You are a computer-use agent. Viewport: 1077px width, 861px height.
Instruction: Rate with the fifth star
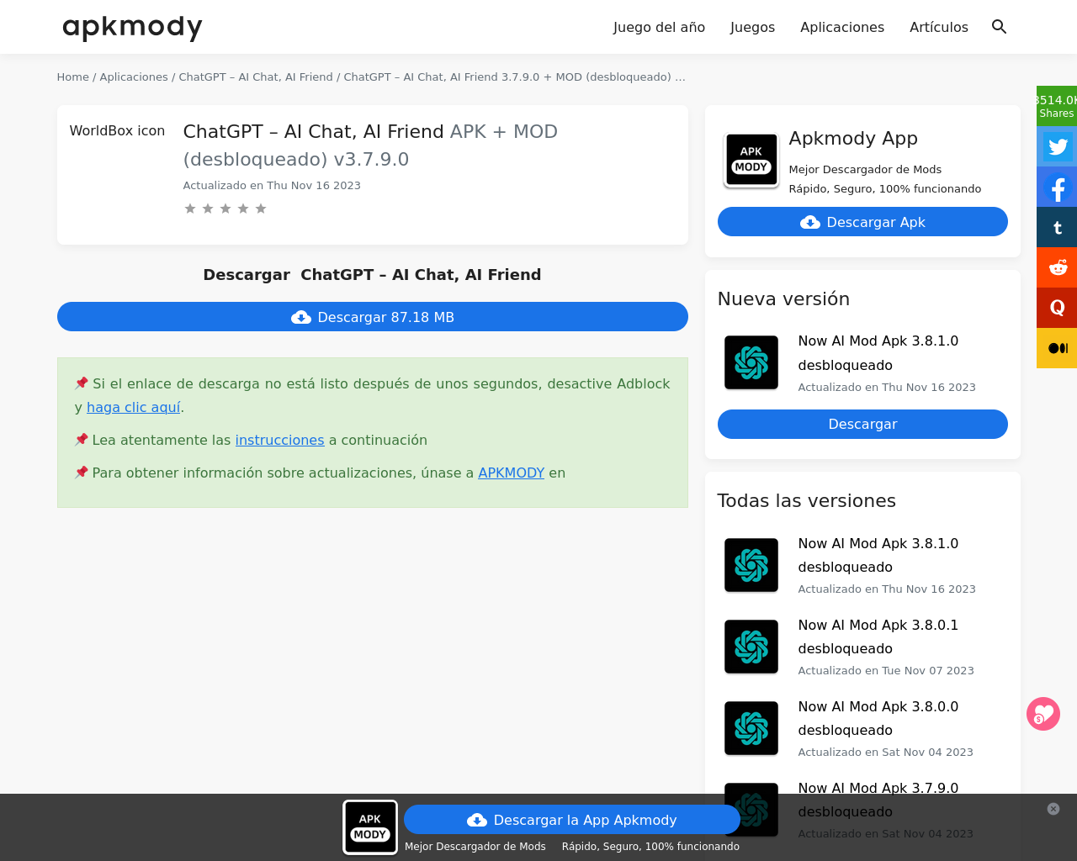tap(261, 209)
